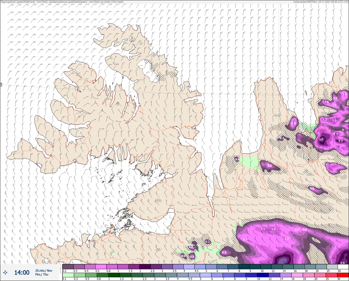Click the top legend swatch starting at 0.2
The height and width of the screenshot is (281, 349).
tap(68, 267)
